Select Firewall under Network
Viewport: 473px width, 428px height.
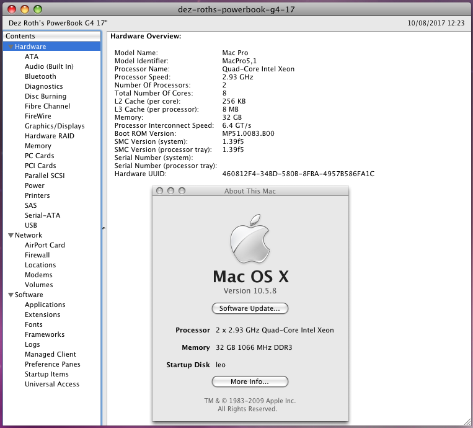pos(37,255)
